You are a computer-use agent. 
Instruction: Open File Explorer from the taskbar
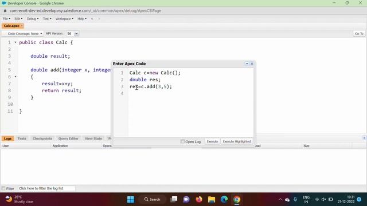tap(212, 200)
